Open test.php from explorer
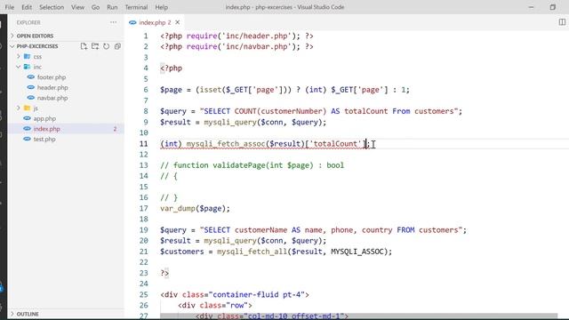This screenshot has width=569, height=320. (44, 140)
